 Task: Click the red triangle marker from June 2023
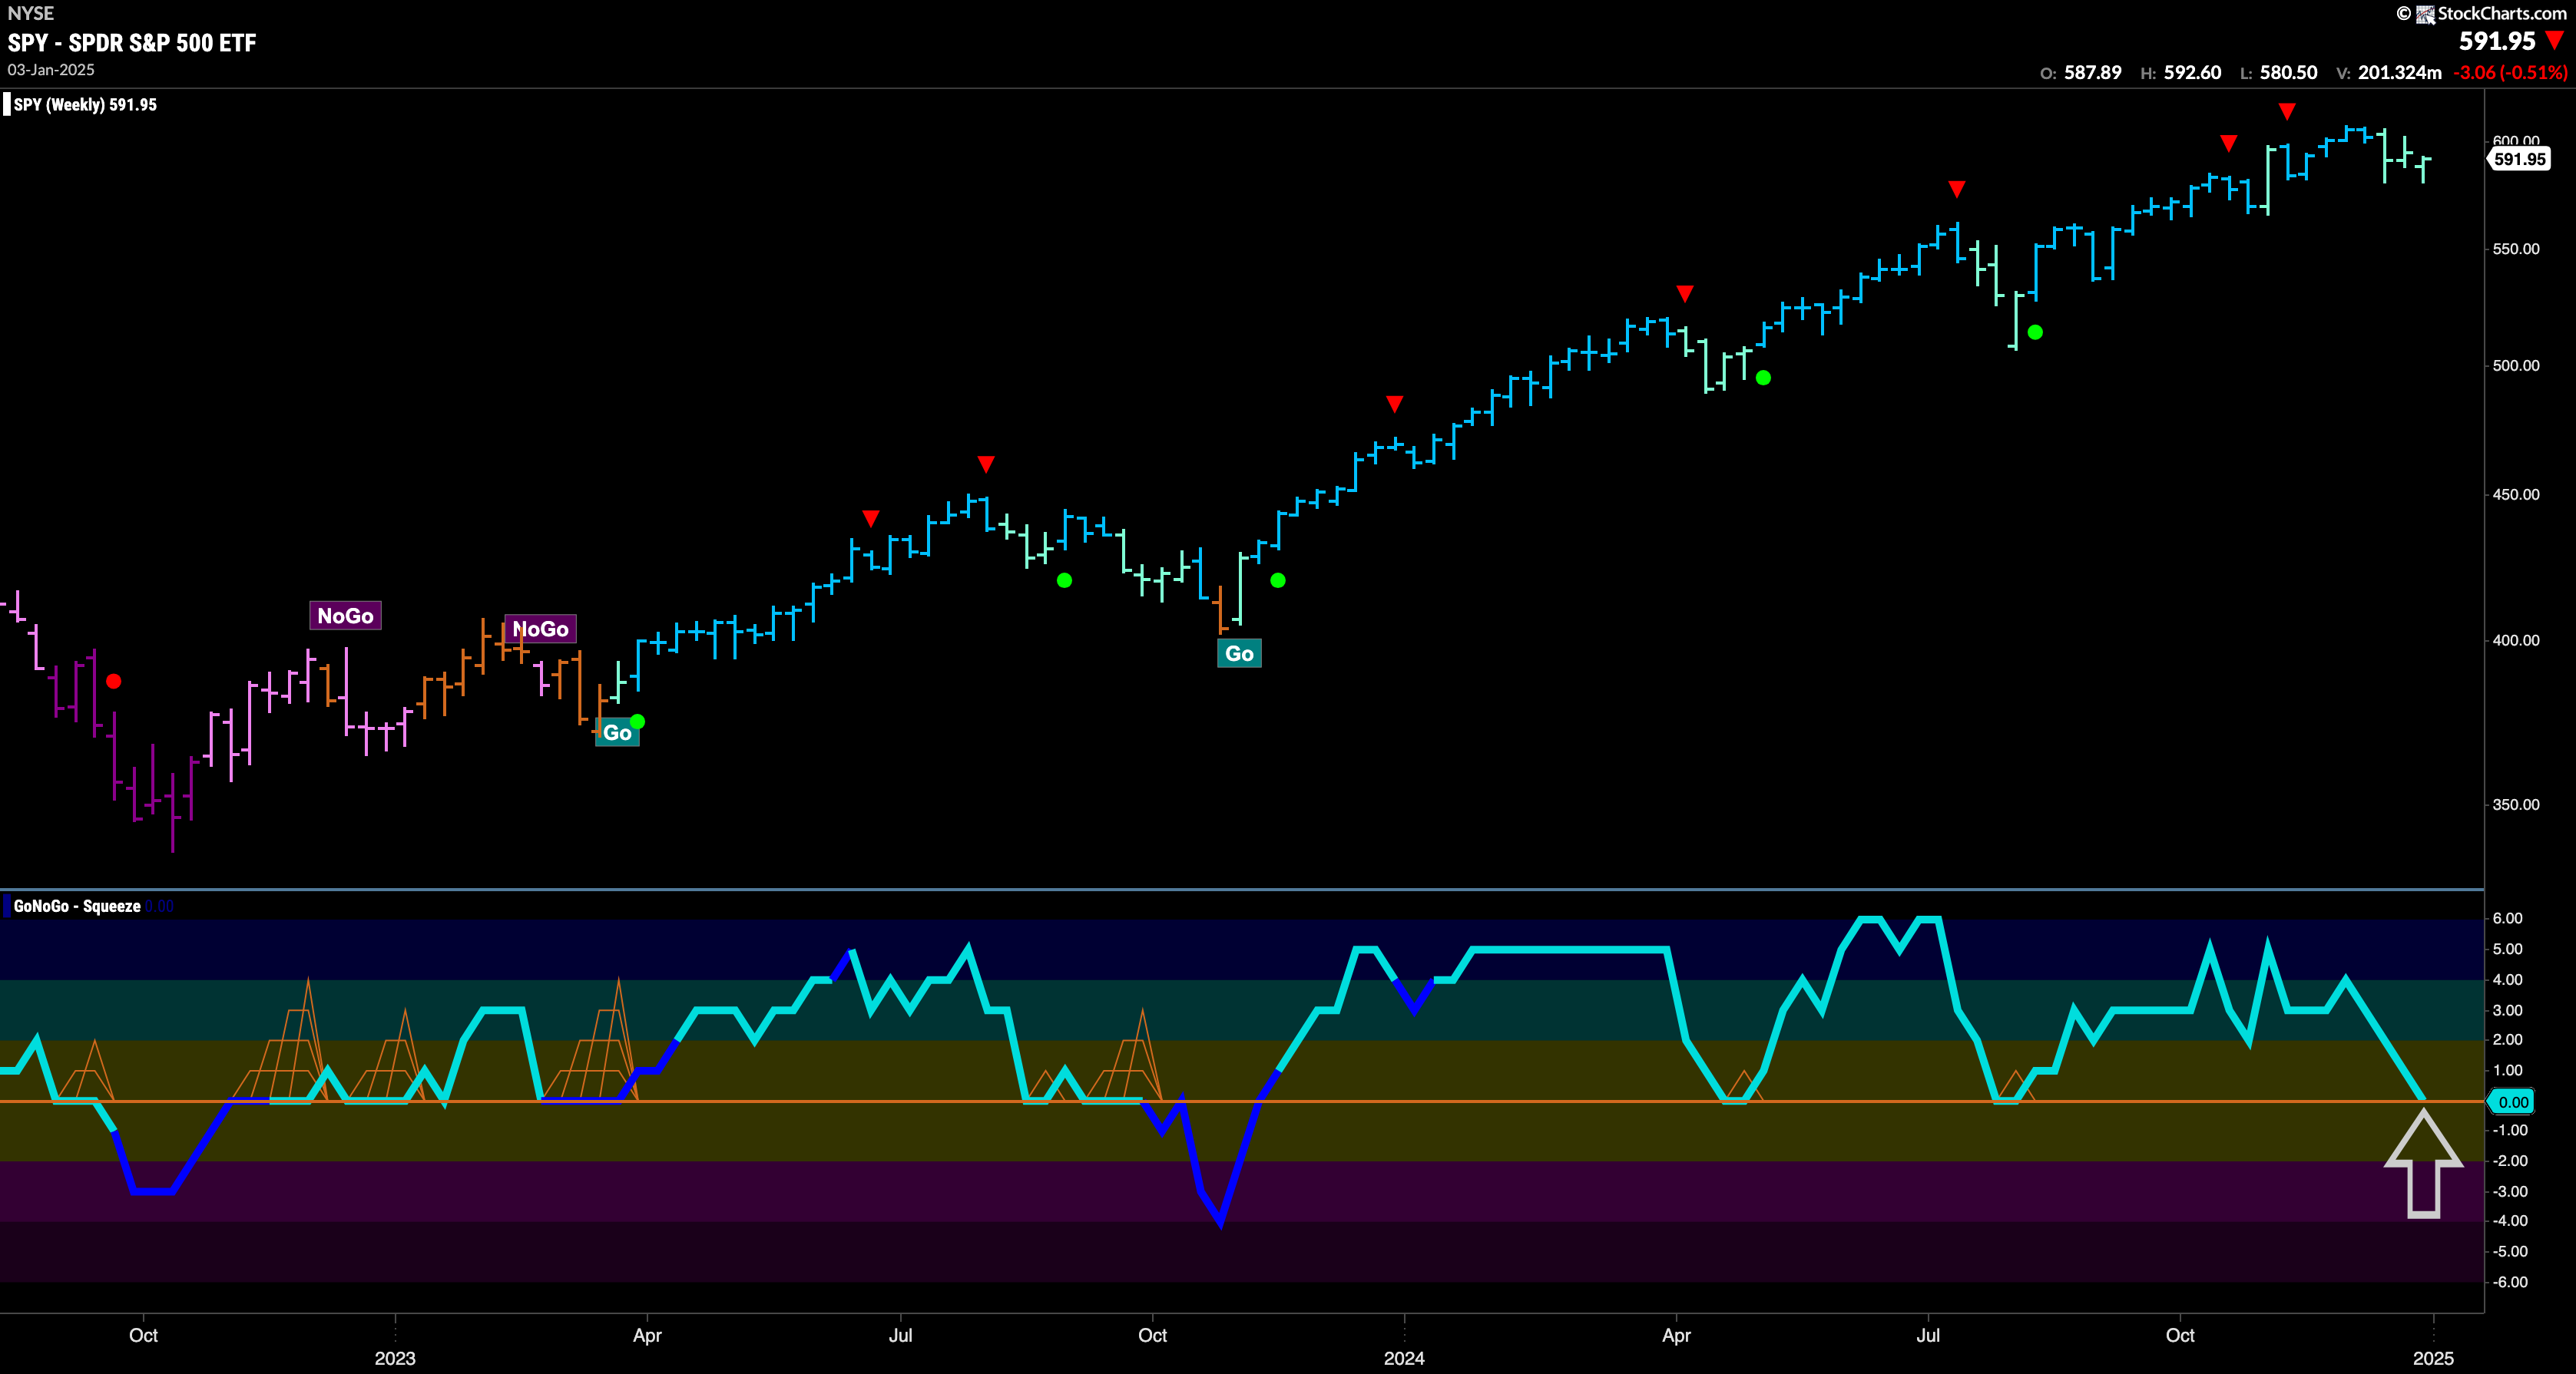point(871,519)
